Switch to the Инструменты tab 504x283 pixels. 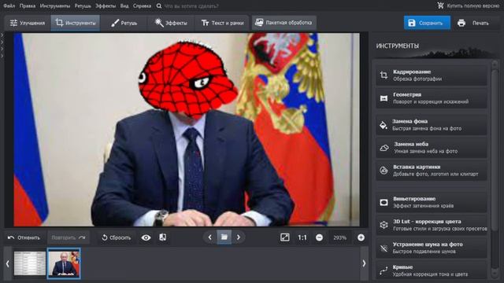[76, 23]
